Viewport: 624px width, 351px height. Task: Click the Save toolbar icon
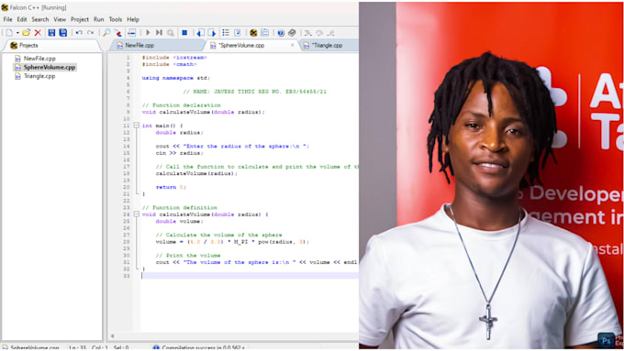pos(51,33)
